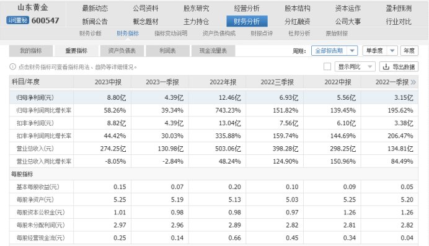Click the 2023中报 column header
Viewport: 429px width, 246px height.
(108, 82)
